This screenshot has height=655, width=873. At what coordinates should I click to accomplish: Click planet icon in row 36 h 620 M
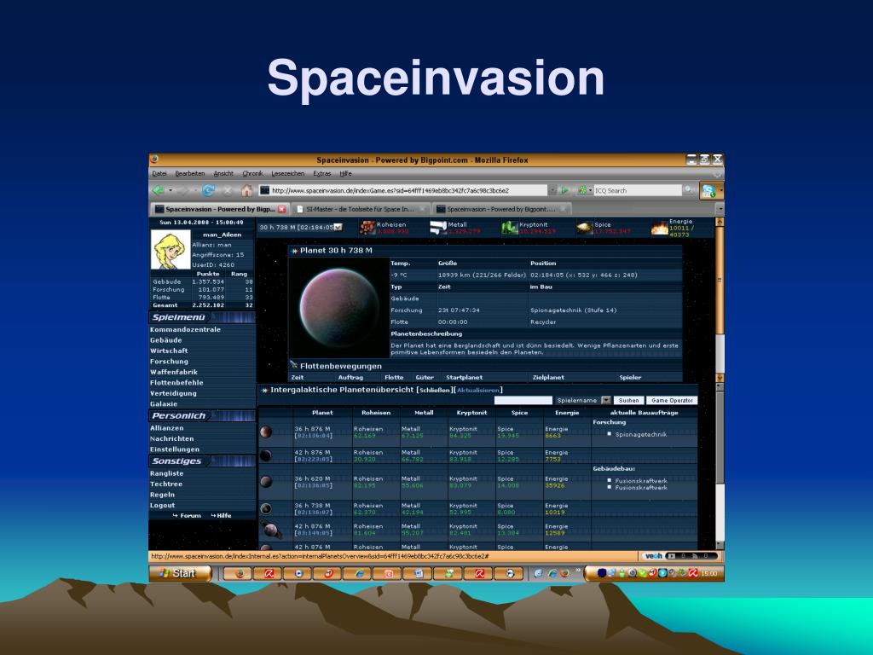pos(266,481)
